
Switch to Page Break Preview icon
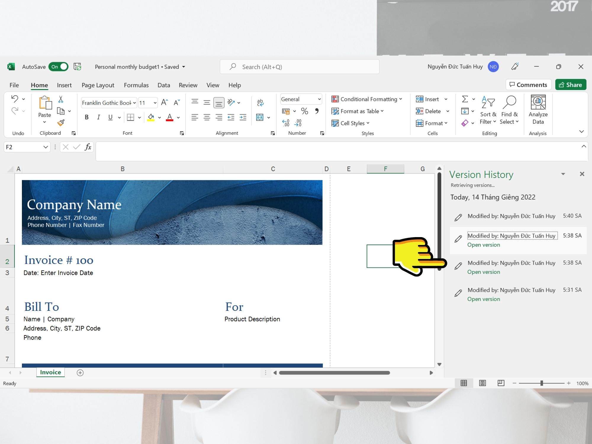point(501,383)
